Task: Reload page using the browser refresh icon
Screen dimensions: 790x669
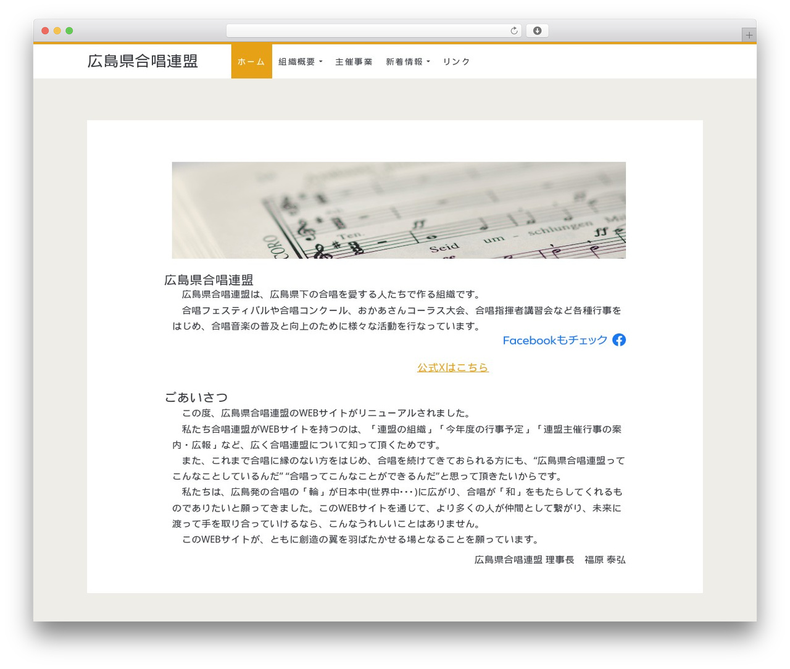Action: point(513,31)
